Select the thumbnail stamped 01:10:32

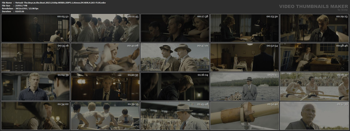pos(105,86)
